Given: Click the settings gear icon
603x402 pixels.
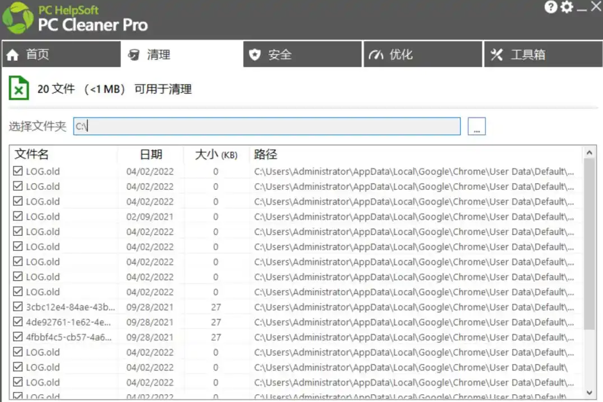Looking at the screenshot, I should pyautogui.click(x=568, y=7).
